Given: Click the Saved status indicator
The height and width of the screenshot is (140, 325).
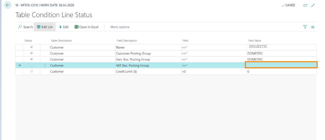Looking at the screenshot, I should click(x=288, y=5).
